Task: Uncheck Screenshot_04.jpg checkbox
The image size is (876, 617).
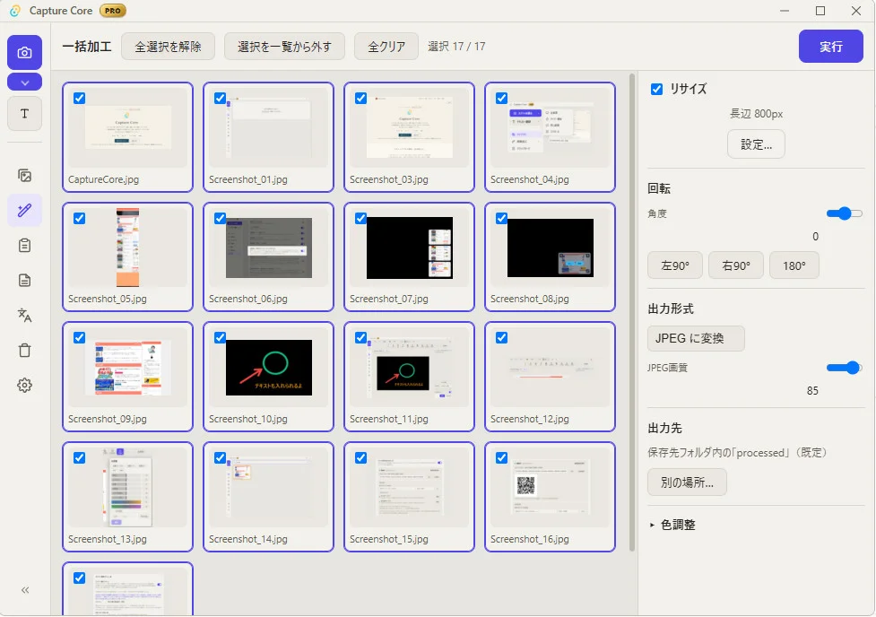Action: (502, 99)
